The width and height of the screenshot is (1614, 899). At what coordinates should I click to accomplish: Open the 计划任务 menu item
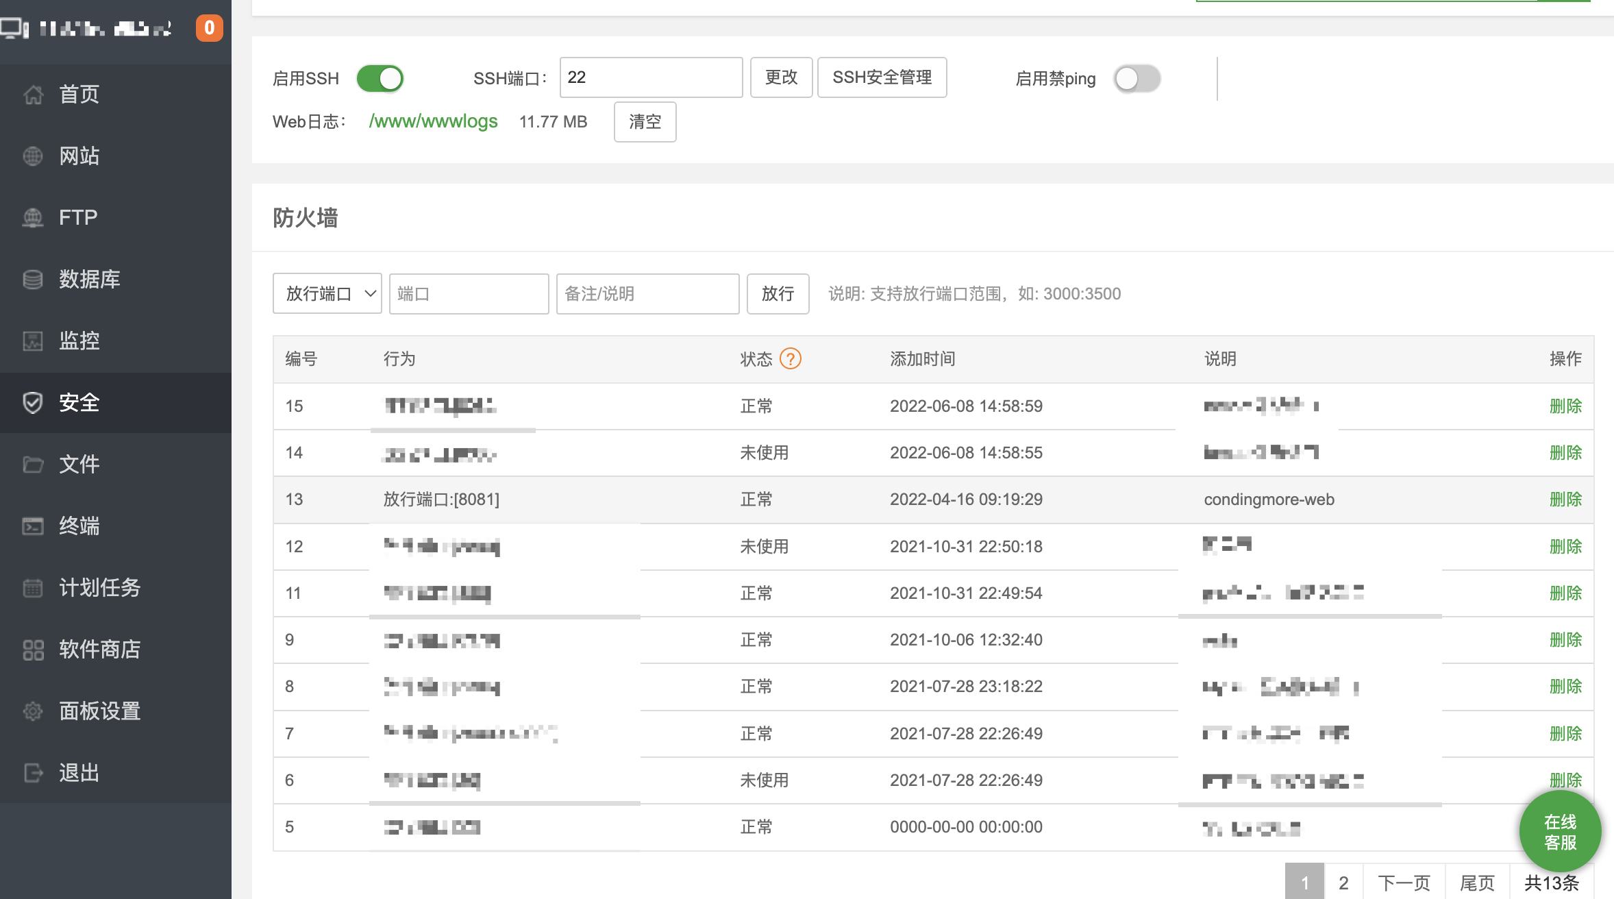[99, 588]
